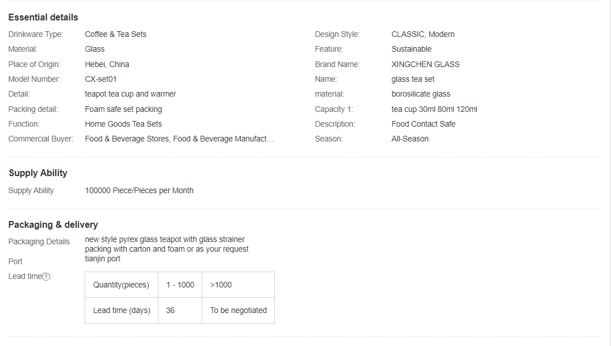Click the Sustainable feature value
Screen dimensions: 611x346
(411, 49)
